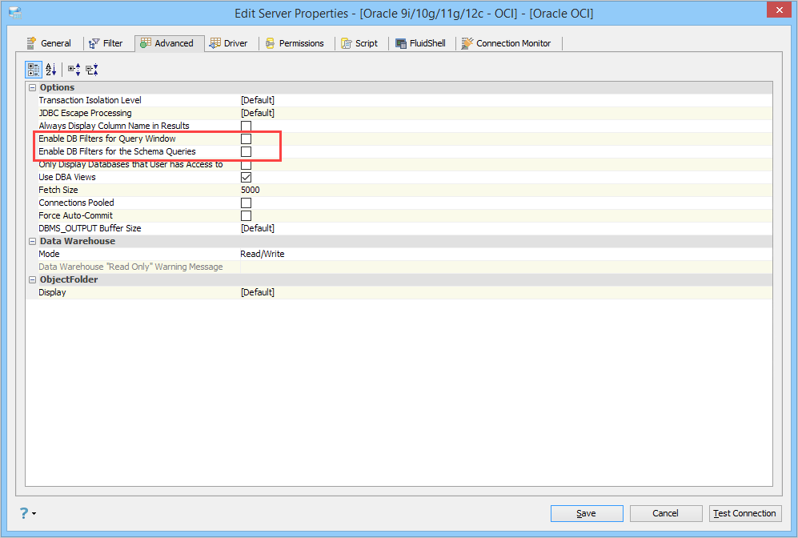Image resolution: width=798 pixels, height=538 pixels.
Task: Edit the Fetch Size value field
Action: 506,190
